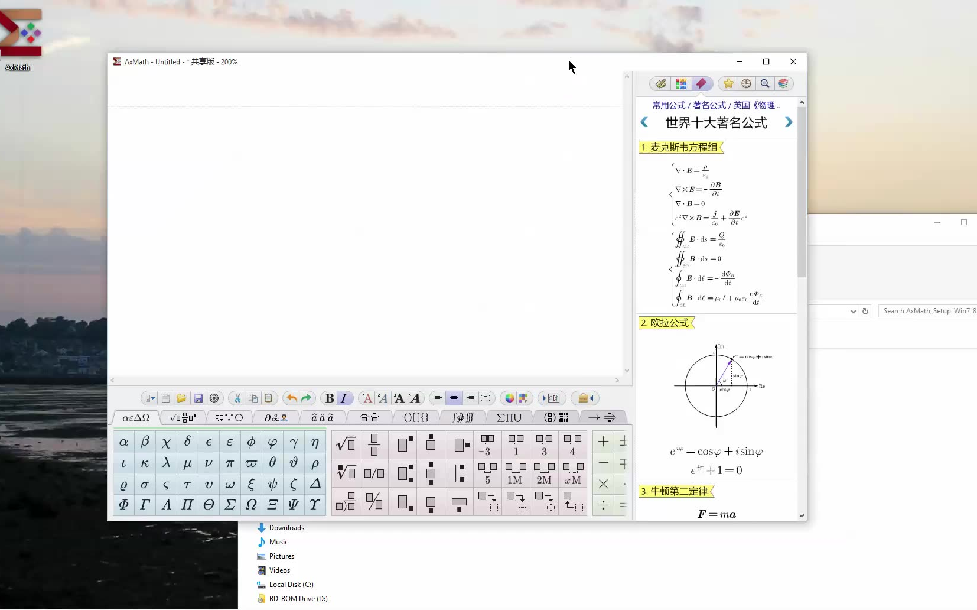Screen dimensions: 977x610
Task: Click the Undo icon
Action: coord(291,398)
